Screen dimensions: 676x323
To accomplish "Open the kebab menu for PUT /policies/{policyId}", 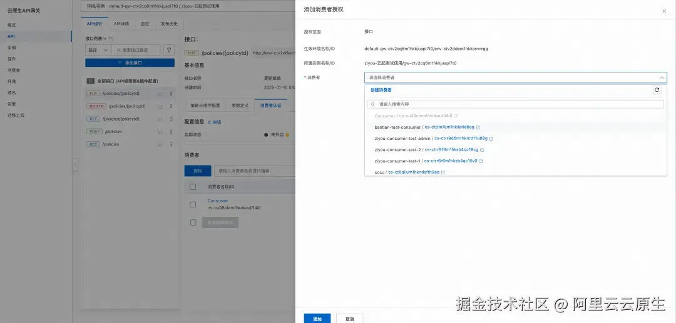I will (171, 93).
